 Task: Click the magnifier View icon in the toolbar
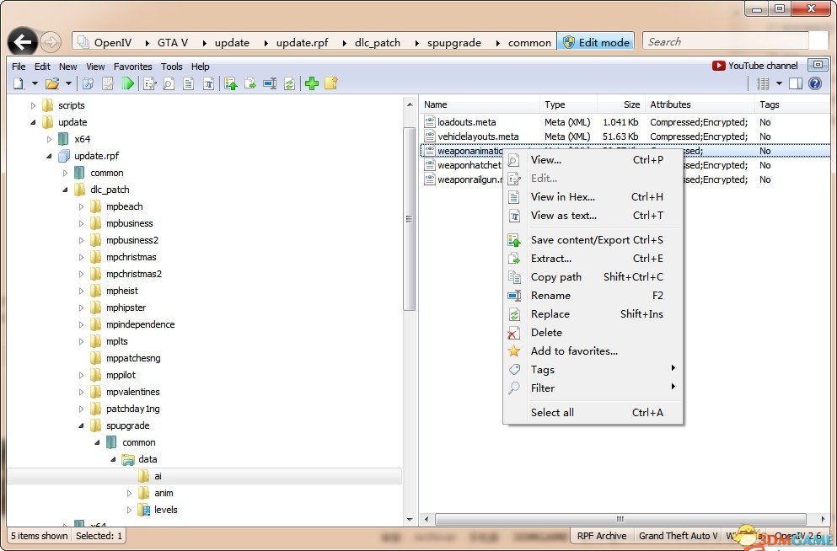[169, 83]
